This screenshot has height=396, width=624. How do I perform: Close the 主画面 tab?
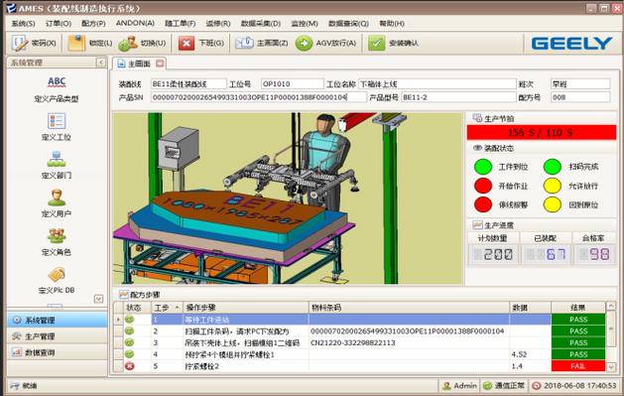pos(160,64)
